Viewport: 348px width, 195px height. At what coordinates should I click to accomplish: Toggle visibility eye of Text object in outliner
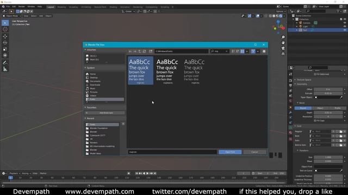345,30
